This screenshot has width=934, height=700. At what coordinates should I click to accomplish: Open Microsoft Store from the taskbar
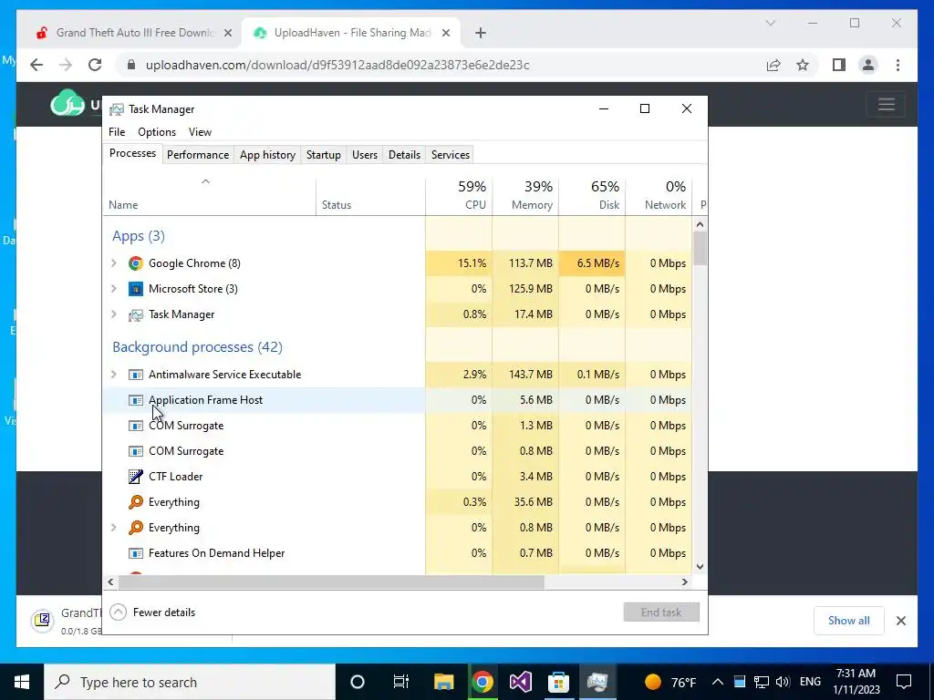558,682
